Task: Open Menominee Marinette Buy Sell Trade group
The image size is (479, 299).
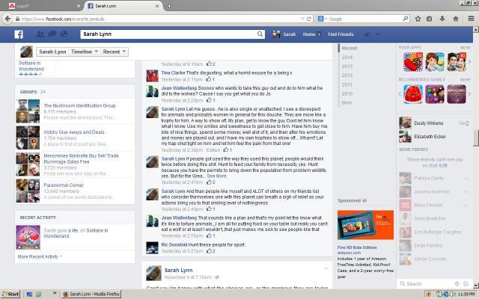Action: point(81,158)
